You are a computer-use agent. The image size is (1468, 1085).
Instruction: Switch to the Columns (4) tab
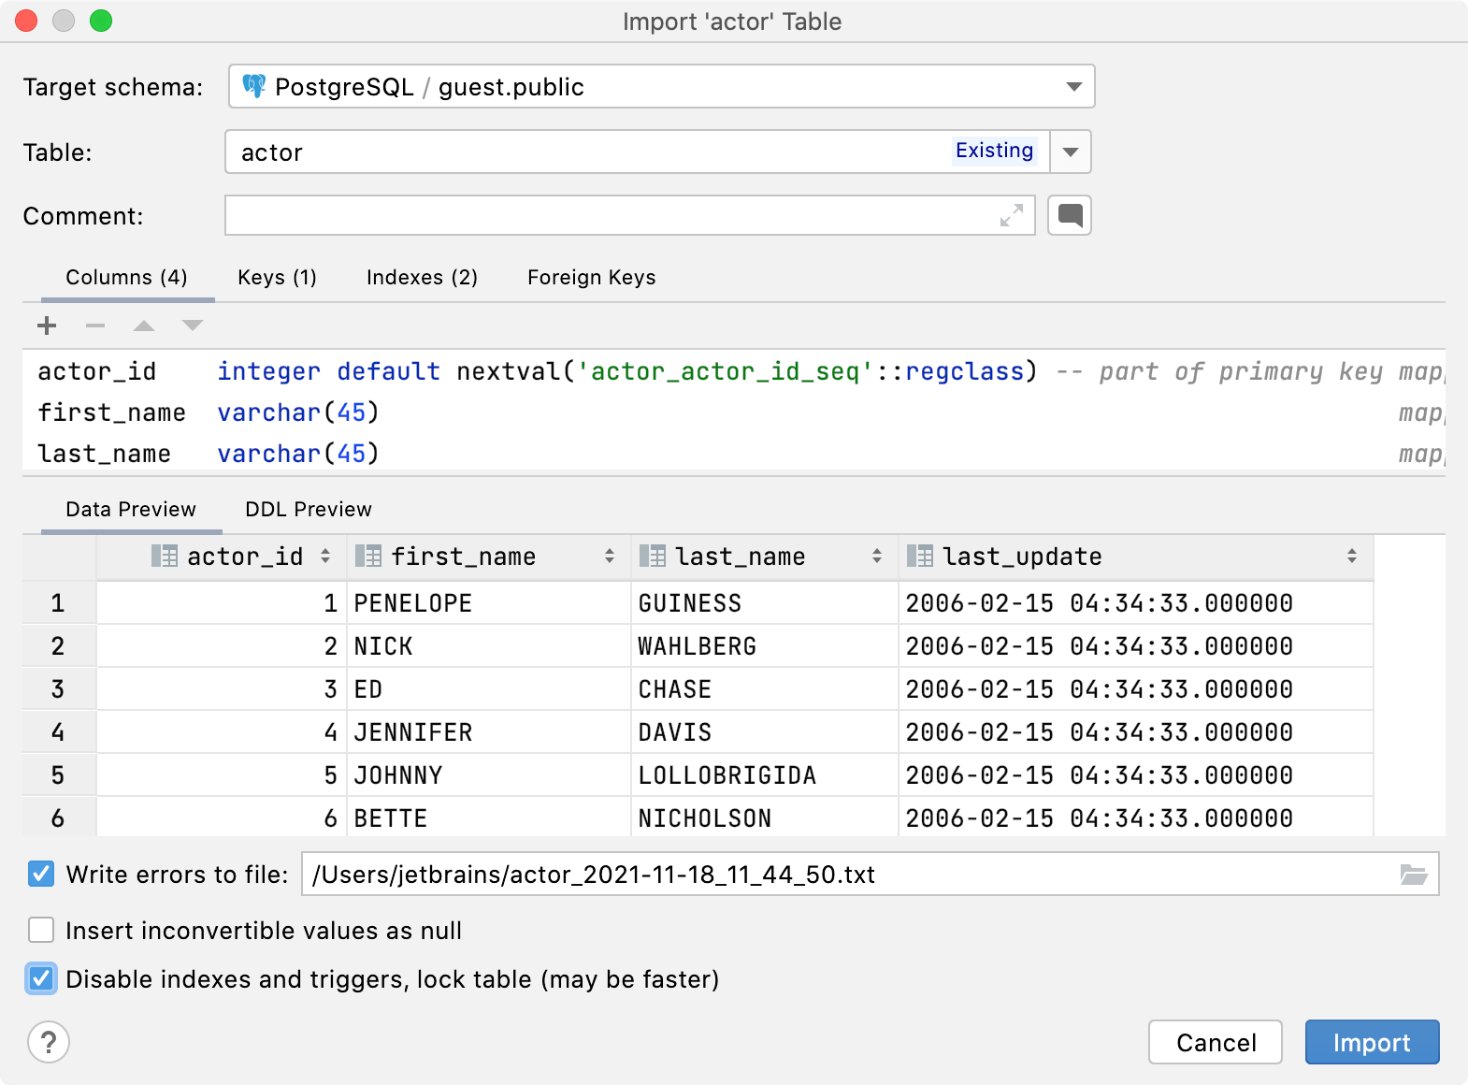tap(126, 278)
